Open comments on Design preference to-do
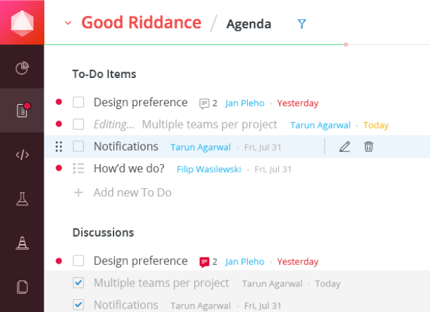This screenshot has height=312, width=430. pos(208,104)
